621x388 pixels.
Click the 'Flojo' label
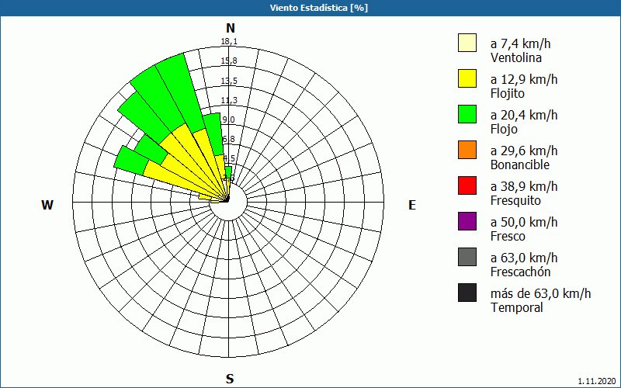pos(504,130)
